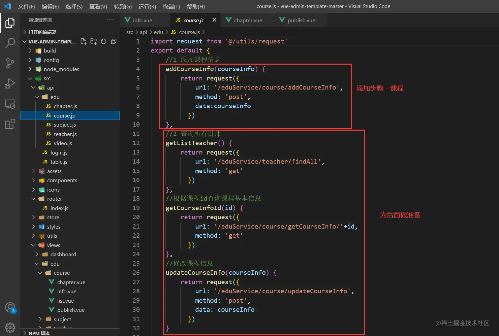Viewport: 499px width, 336px height.
Task: Click New File icon in explorer header
Action: (x=84, y=41)
